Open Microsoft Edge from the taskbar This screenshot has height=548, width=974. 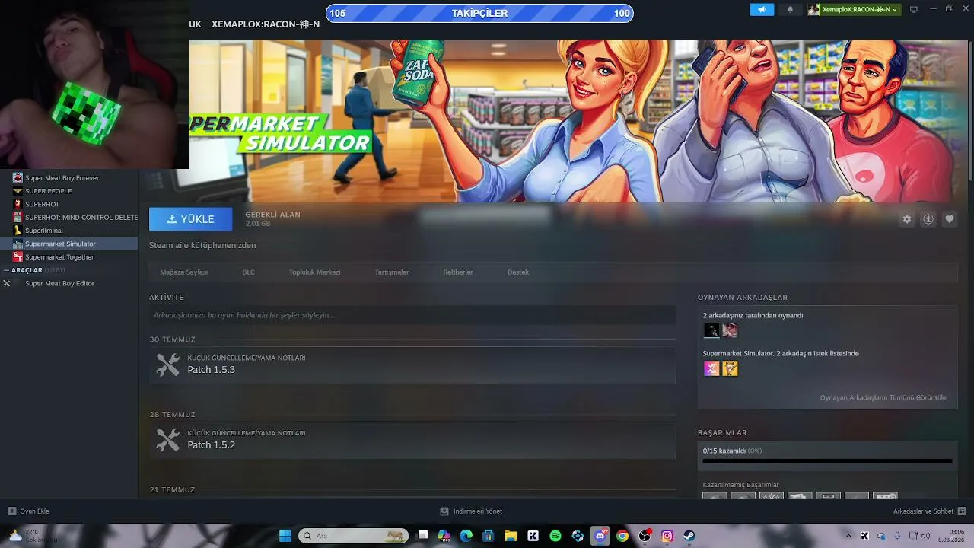pos(466,536)
